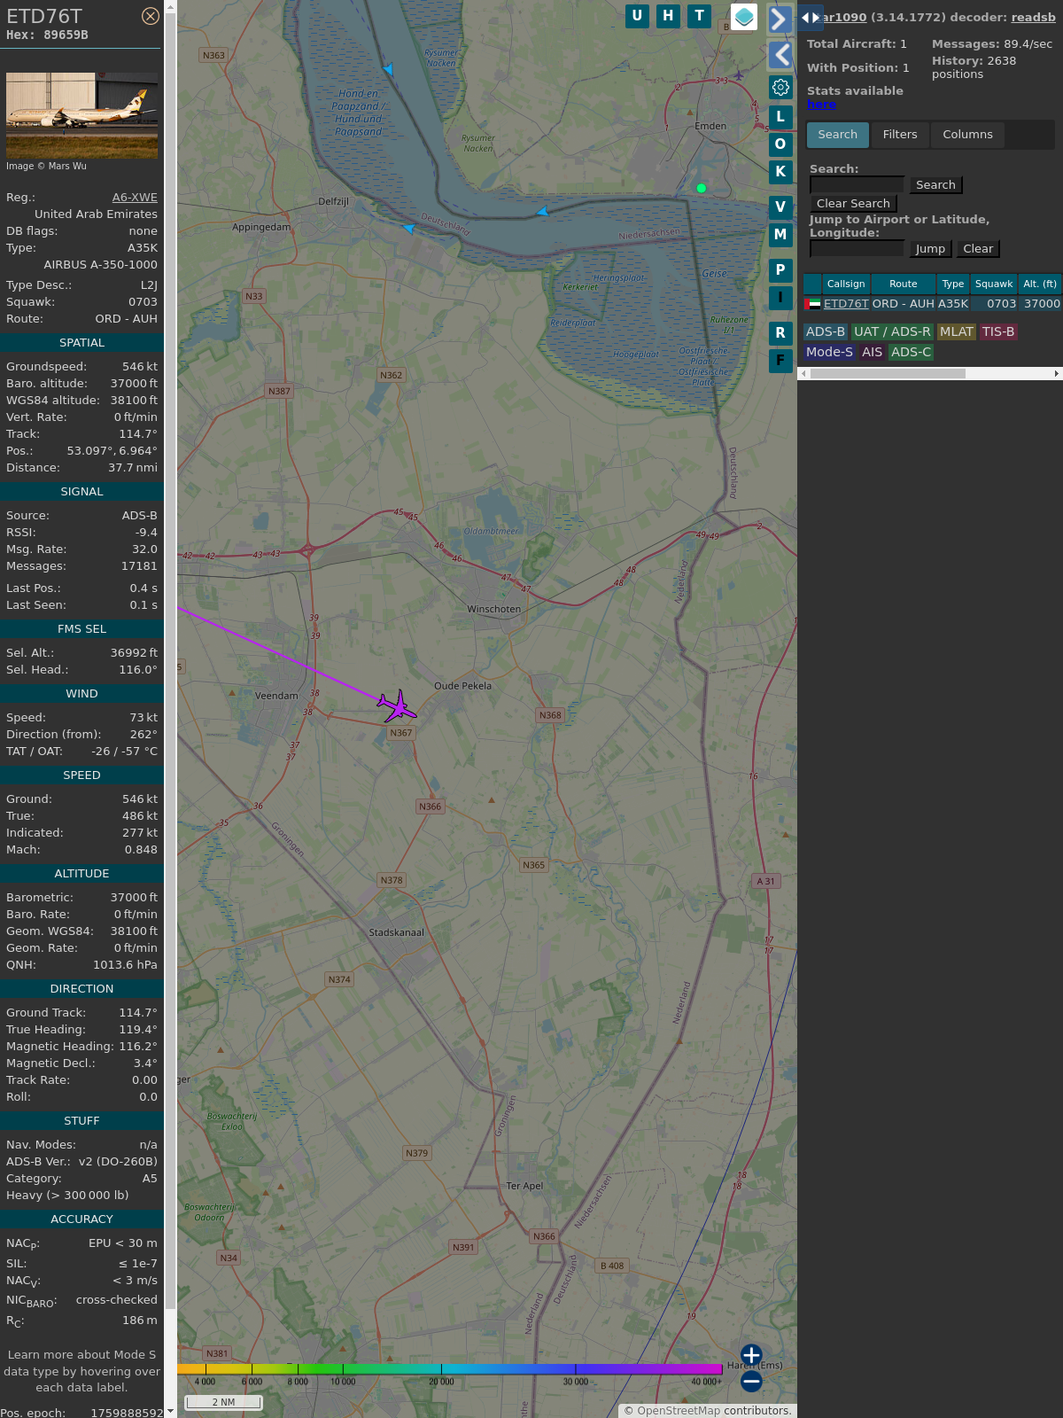Toggle the L labels button
Screen dimensions: 1063x1418
pos(780,117)
